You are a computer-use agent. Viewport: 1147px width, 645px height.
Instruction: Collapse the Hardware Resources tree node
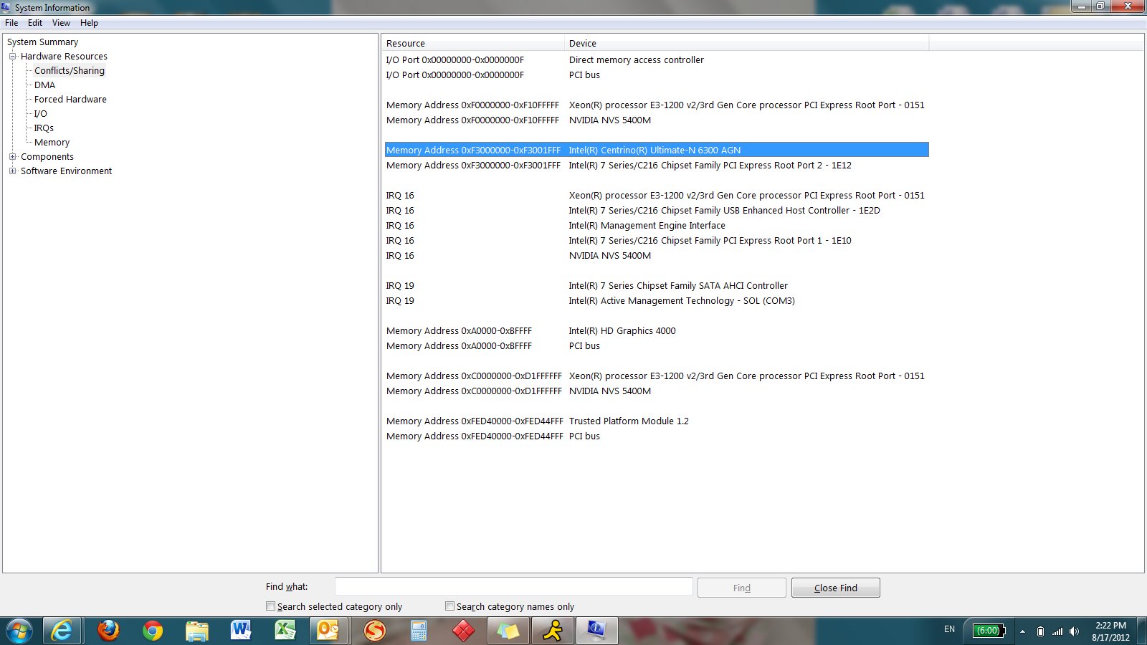click(x=12, y=56)
